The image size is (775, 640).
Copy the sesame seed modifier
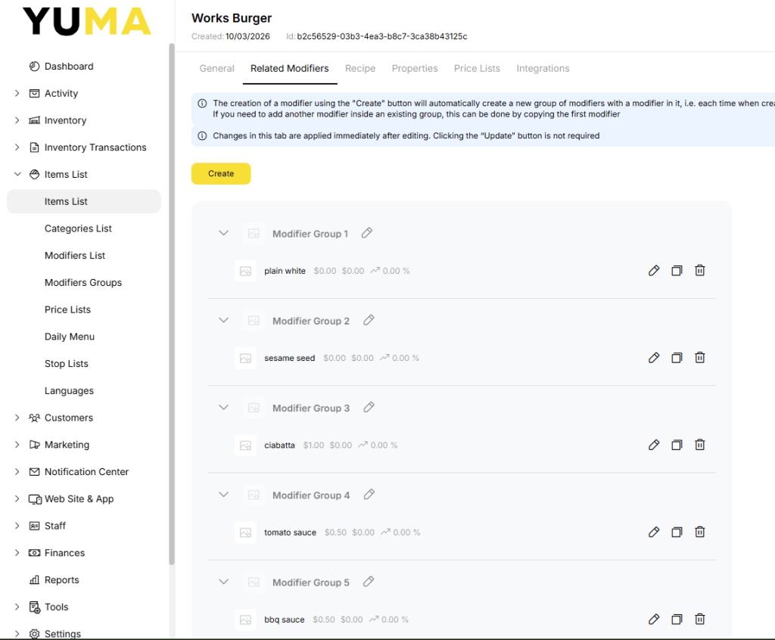coord(677,357)
